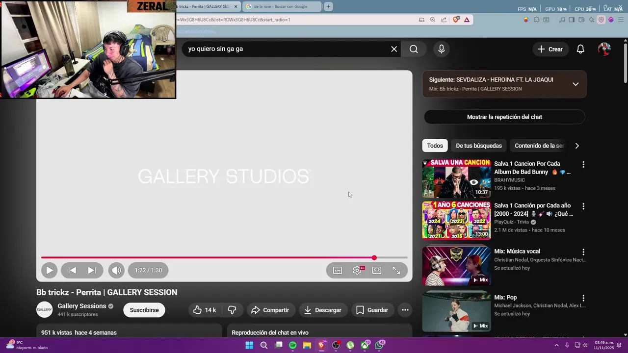This screenshot has width=628, height=353.
Task: Click the YouTube search magnifier button
Action: click(414, 49)
